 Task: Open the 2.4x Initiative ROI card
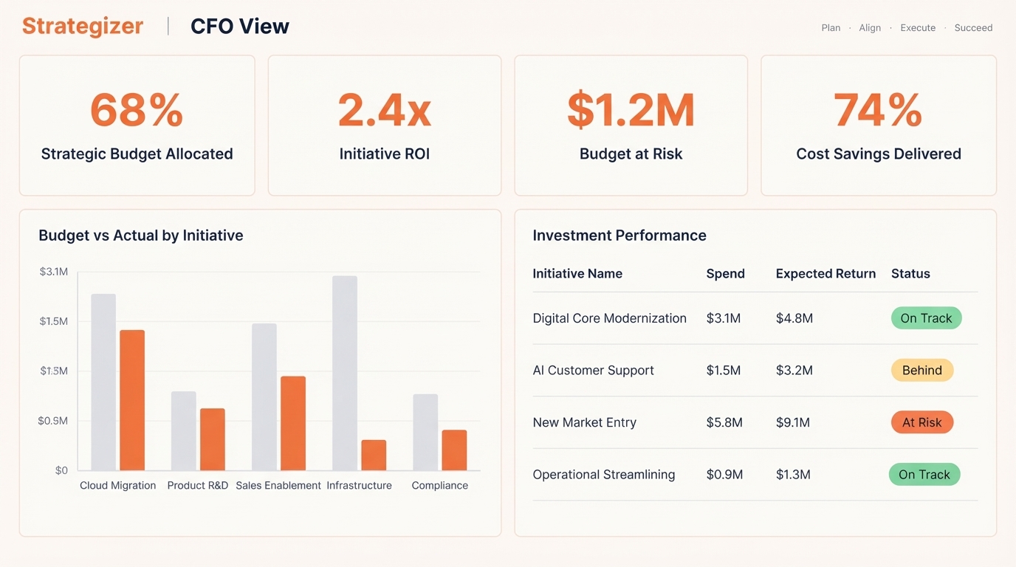tap(385, 126)
